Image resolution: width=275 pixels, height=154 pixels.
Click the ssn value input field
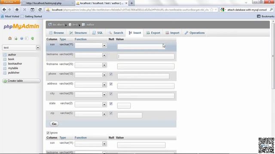click(x=141, y=47)
